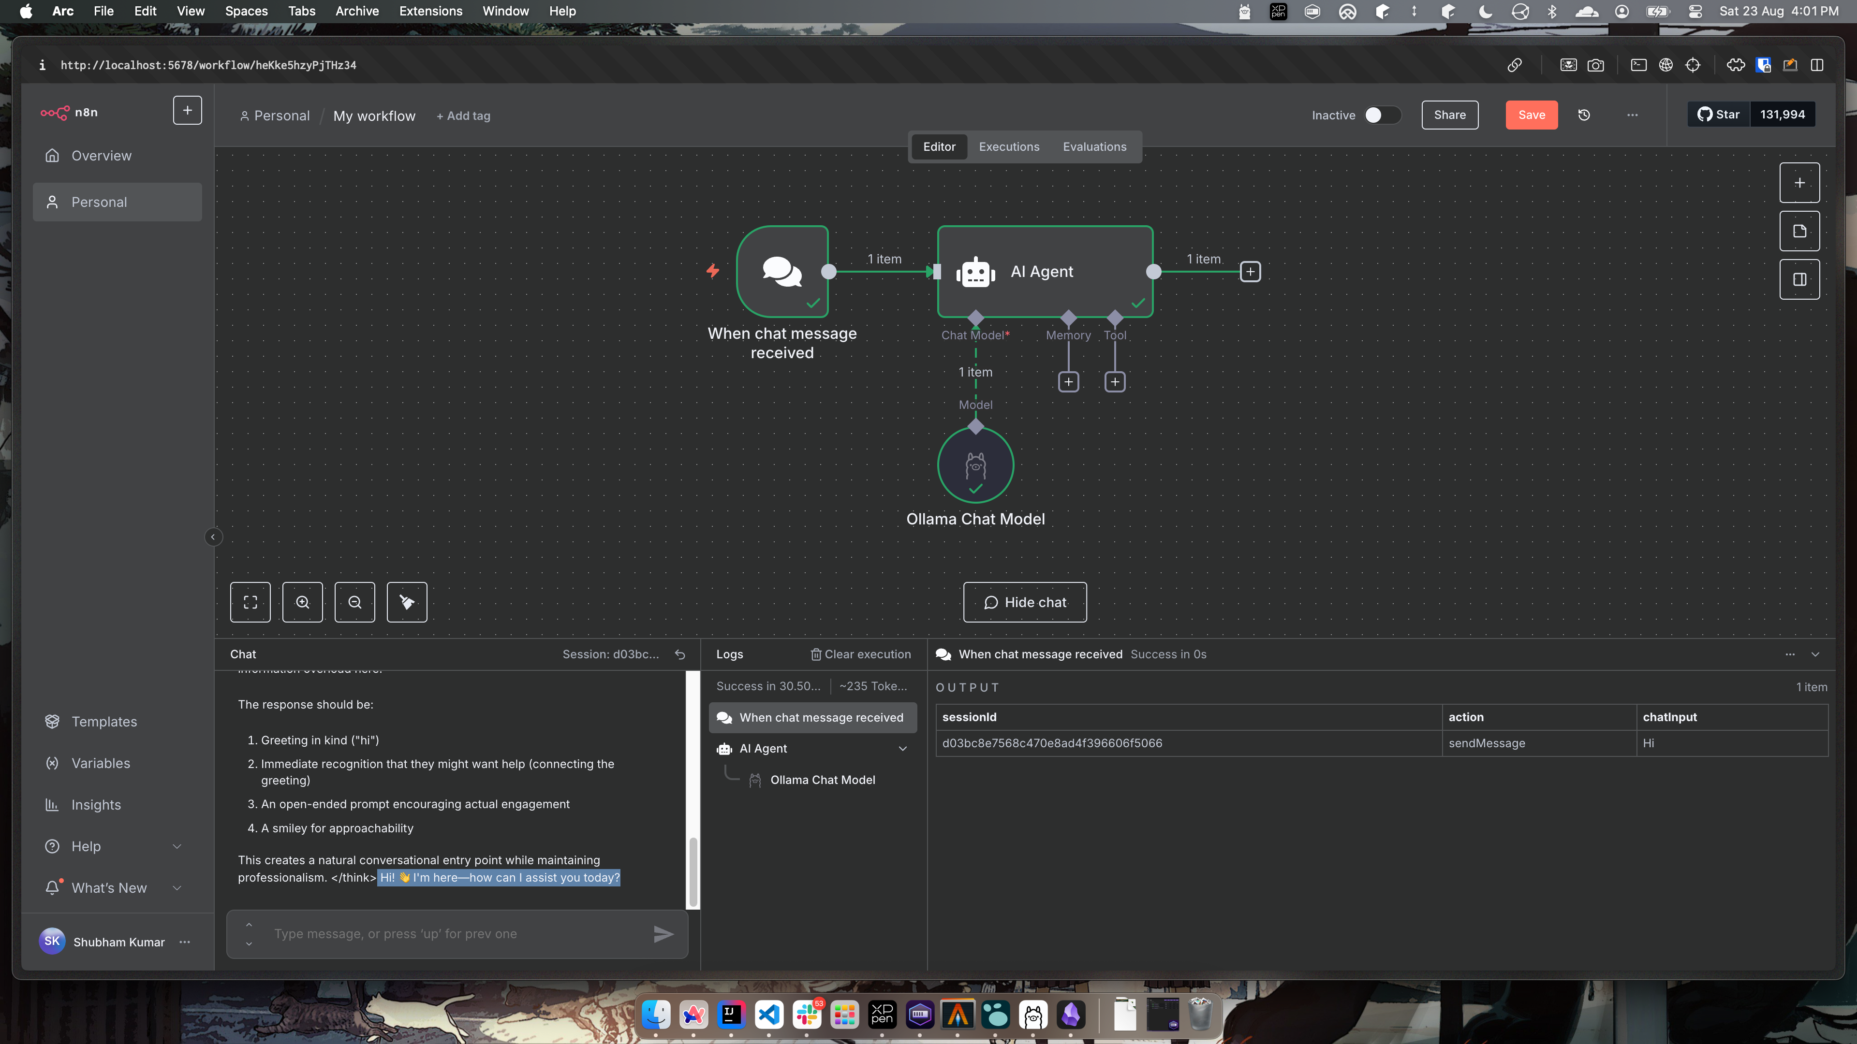The height and width of the screenshot is (1044, 1857).
Task: Open the Spaces menu in the menu bar
Action: (246, 11)
